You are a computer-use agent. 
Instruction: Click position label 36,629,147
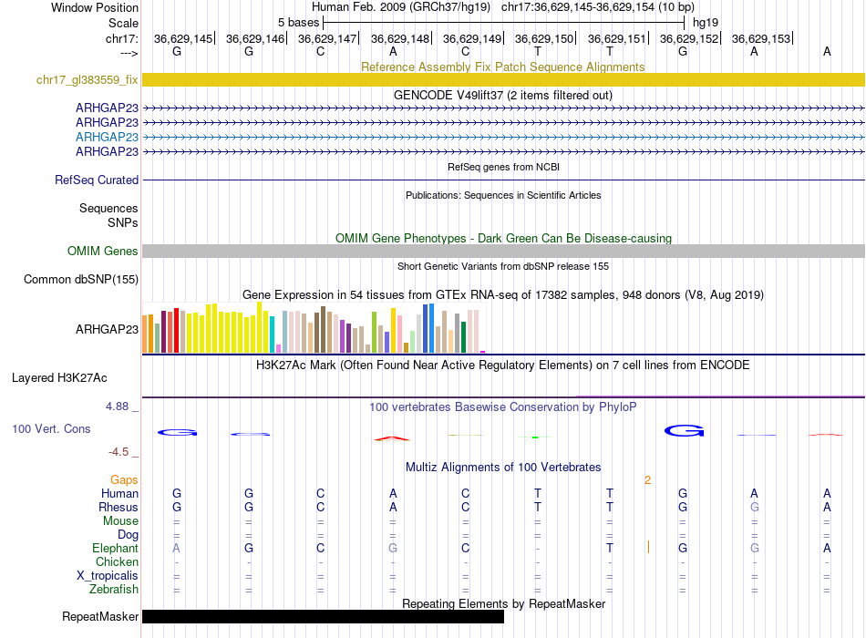pos(327,38)
